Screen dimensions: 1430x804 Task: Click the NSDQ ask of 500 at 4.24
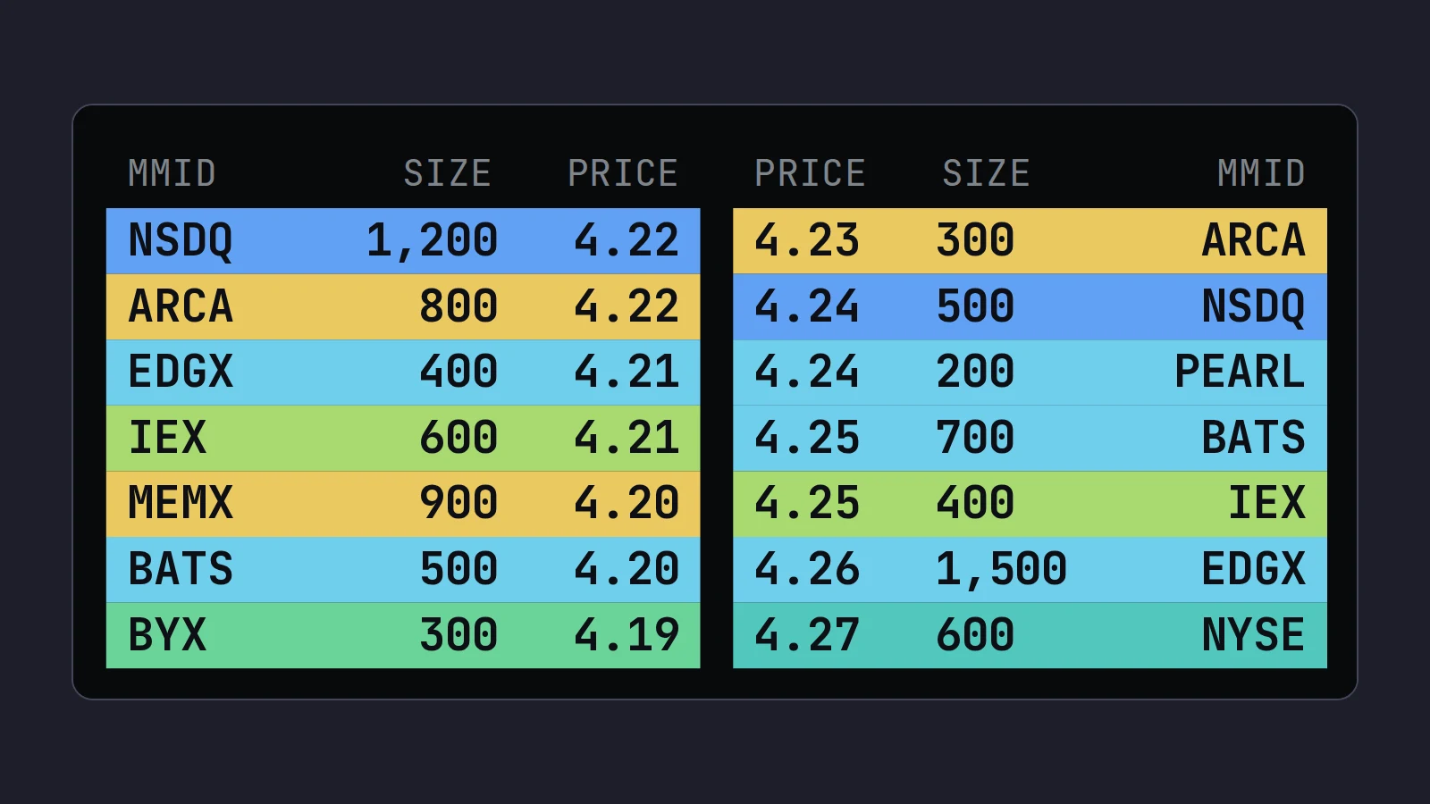[1030, 306]
